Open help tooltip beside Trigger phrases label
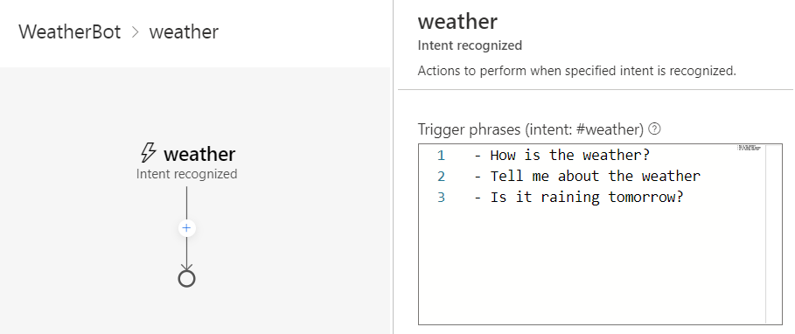Viewport: 795px width, 334px height. [654, 129]
